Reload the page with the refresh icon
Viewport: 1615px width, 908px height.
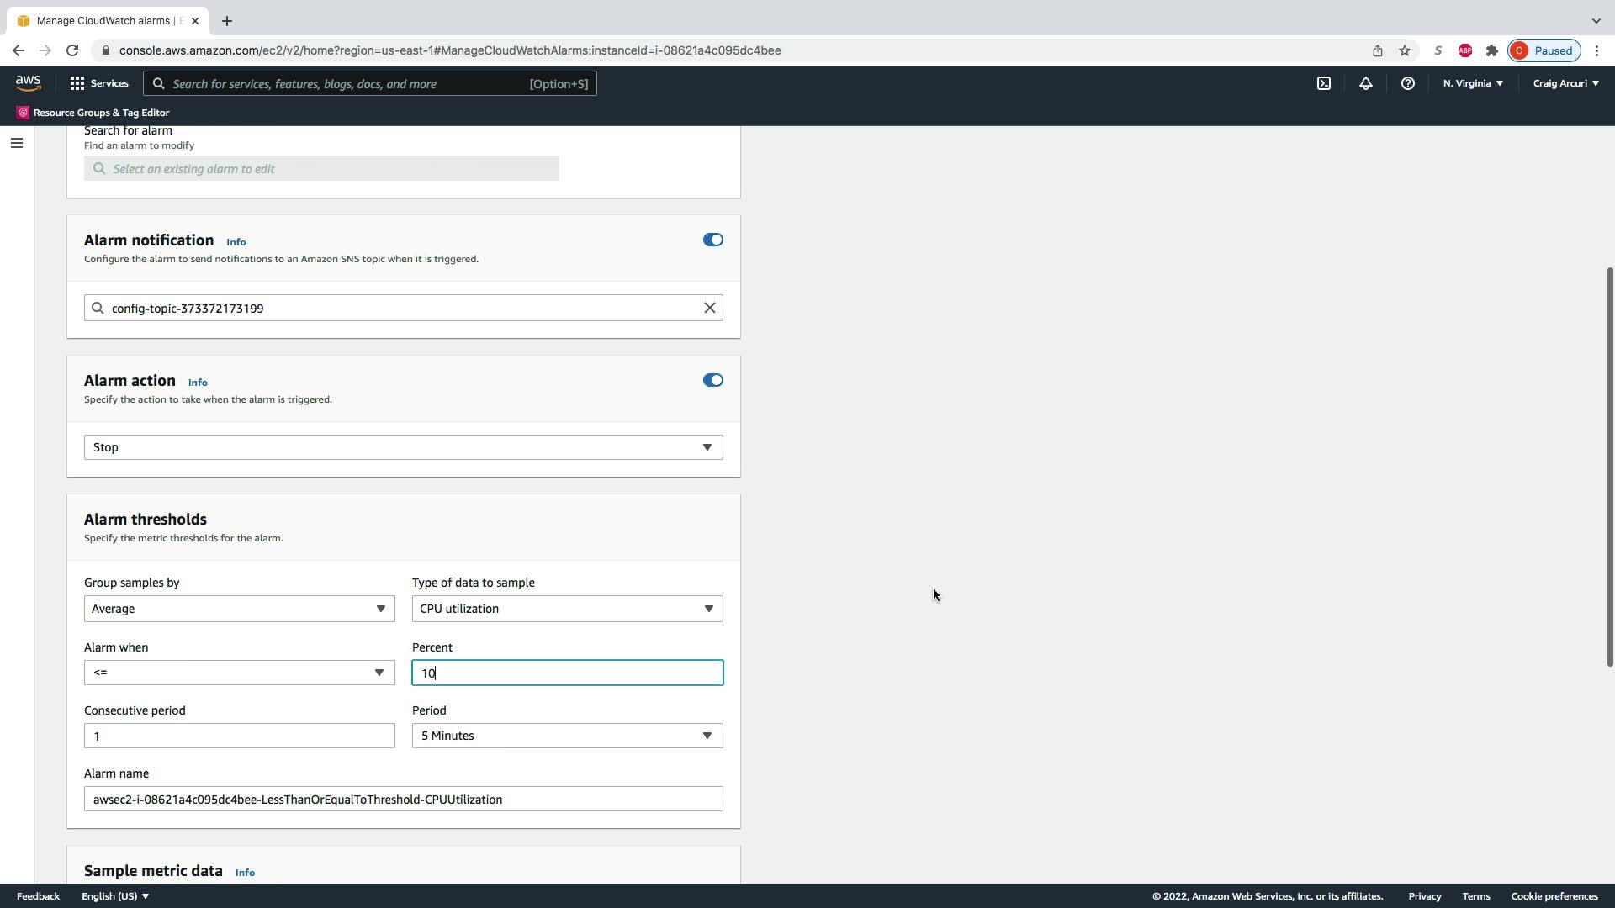[72, 50]
